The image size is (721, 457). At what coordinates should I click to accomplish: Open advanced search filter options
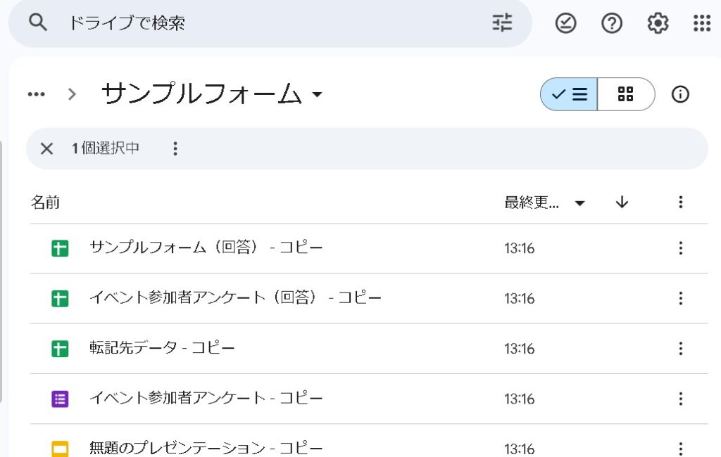point(502,23)
